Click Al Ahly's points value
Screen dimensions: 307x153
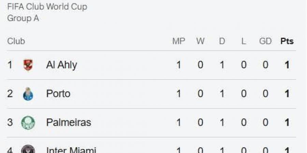(287, 65)
